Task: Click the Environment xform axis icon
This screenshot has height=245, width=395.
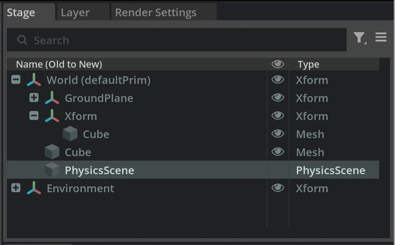Action: point(34,188)
